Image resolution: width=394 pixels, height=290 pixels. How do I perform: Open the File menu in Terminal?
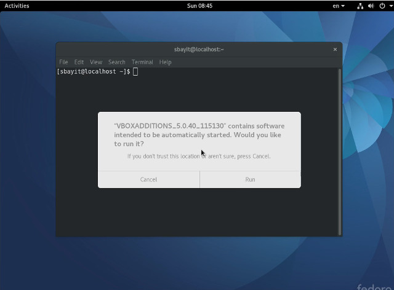63,62
